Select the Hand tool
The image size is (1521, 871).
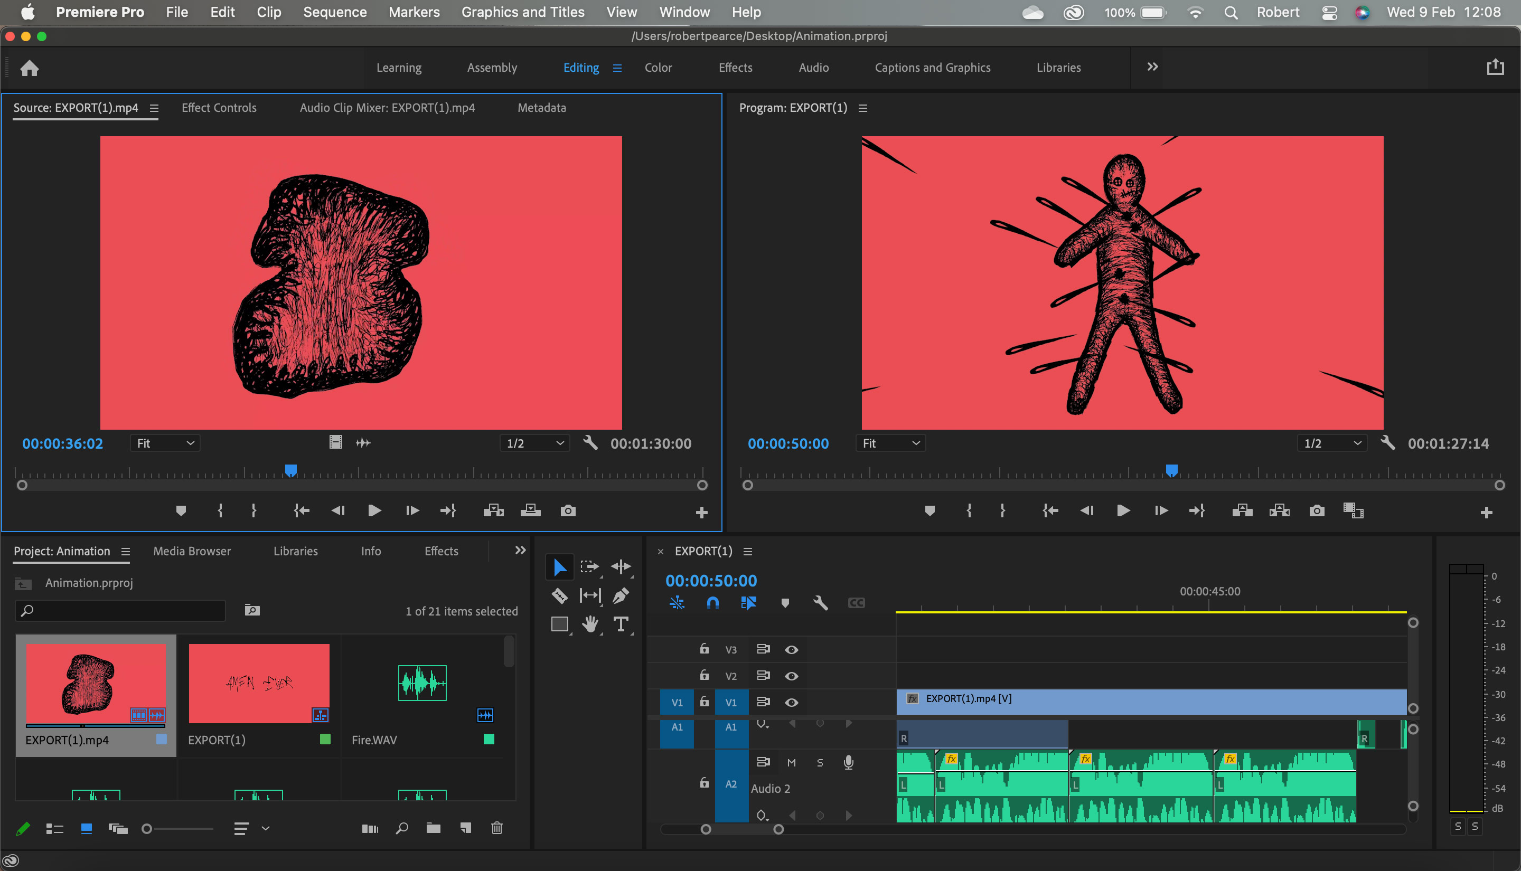tap(590, 624)
